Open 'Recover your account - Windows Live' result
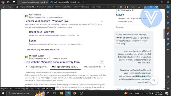Image resolution: width=171 pixels, height=96 pixels. (x=46, y=21)
